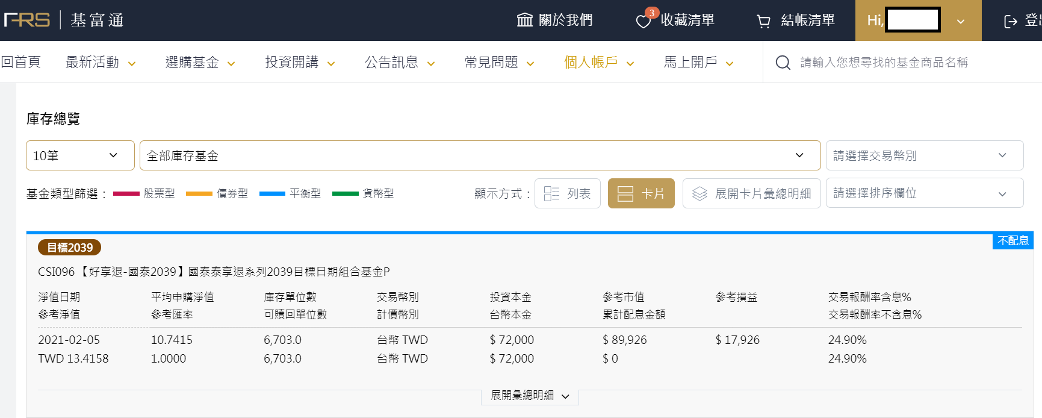Click the 目標2039 tag
This screenshot has width=1042, height=418.
click(69, 248)
